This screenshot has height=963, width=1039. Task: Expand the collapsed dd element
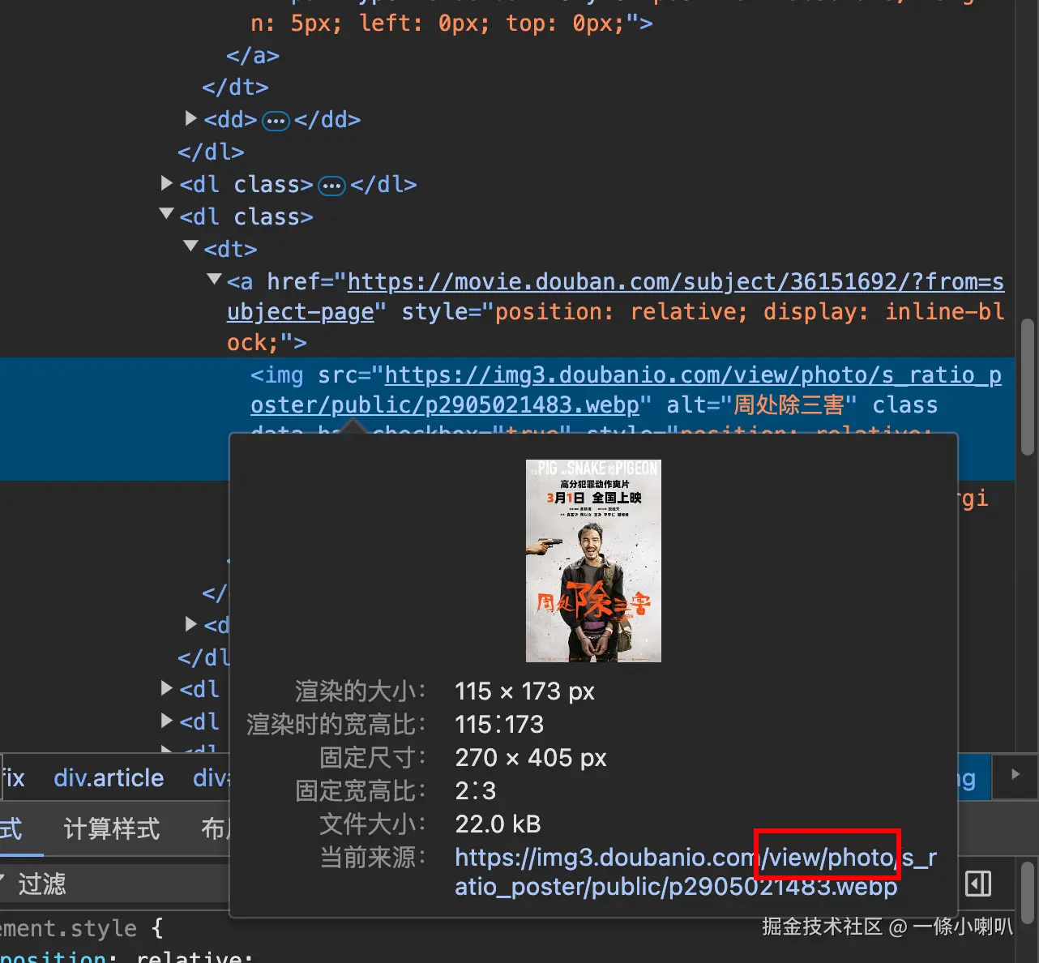(191, 118)
